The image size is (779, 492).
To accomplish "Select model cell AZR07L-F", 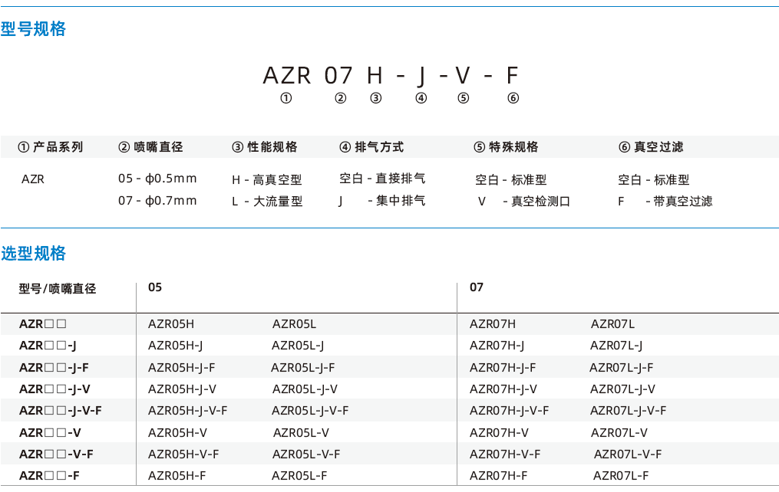I will [x=621, y=476].
